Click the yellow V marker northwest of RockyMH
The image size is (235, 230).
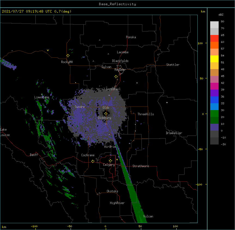coord(48,50)
